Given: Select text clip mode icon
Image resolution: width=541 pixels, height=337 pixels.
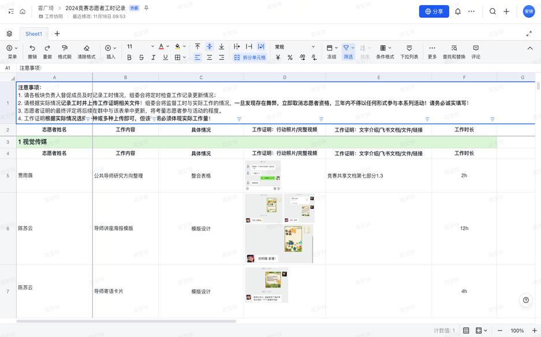Looking at the screenshot, I should click(249, 47).
